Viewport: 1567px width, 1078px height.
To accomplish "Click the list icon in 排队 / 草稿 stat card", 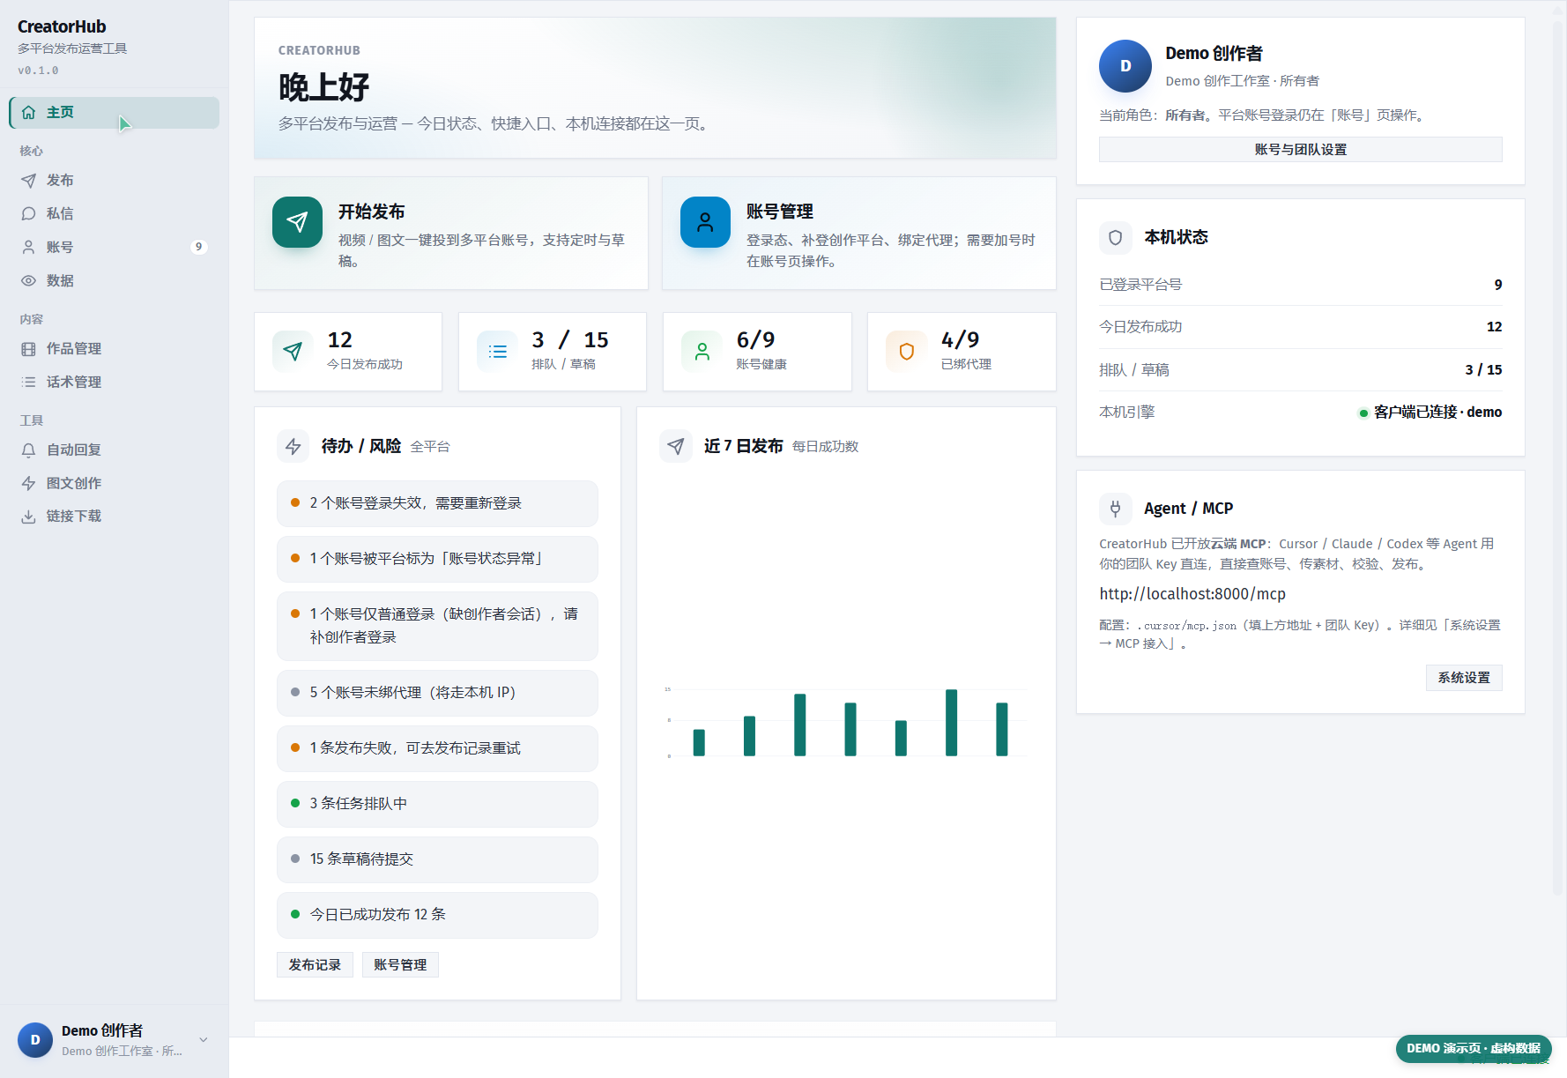I will (x=497, y=352).
